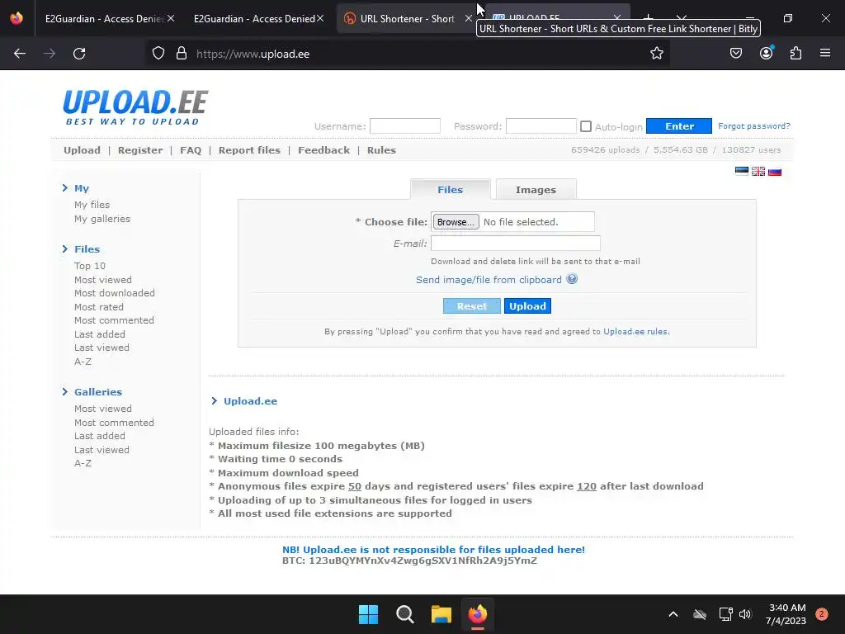Click the Username input field
The height and width of the screenshot is (634, 845).
pyautogui.click(x=405, y=126)
